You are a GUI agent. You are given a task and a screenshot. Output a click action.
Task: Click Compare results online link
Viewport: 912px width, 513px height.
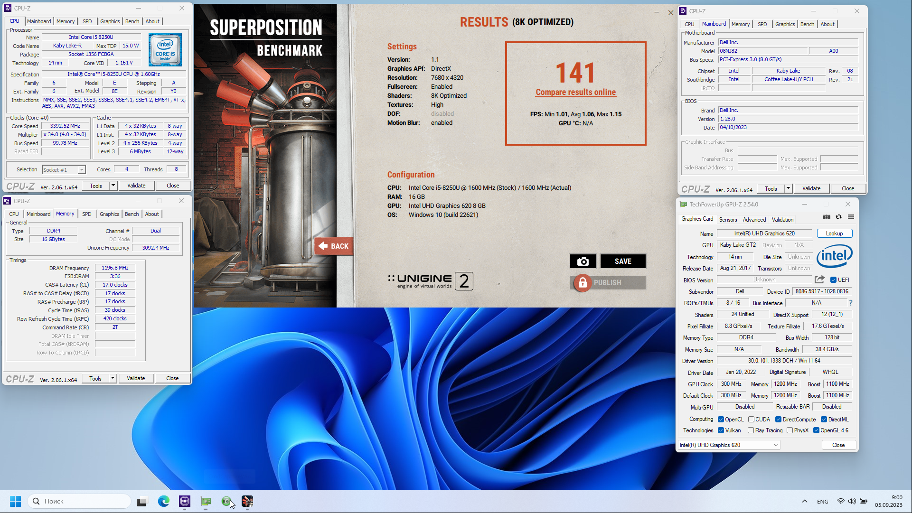pos(576,92)
